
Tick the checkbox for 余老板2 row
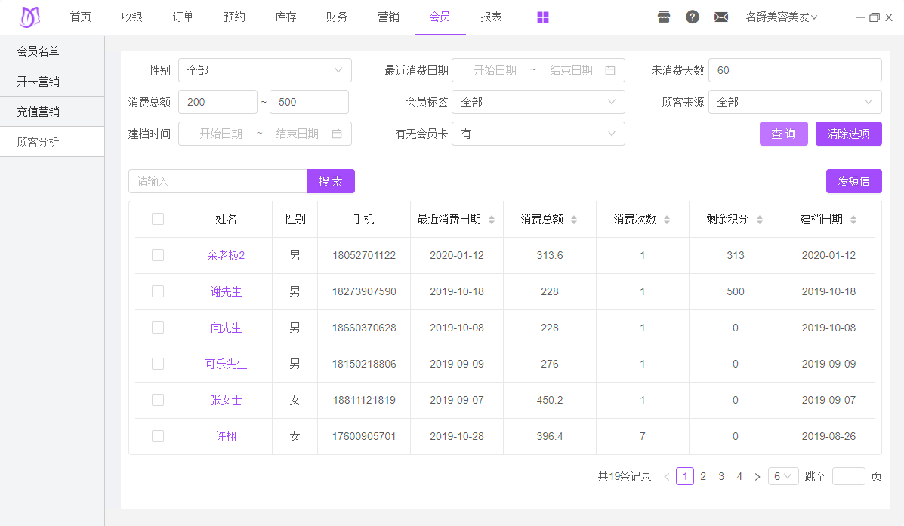pyautogui.click(x=158, y=255)
